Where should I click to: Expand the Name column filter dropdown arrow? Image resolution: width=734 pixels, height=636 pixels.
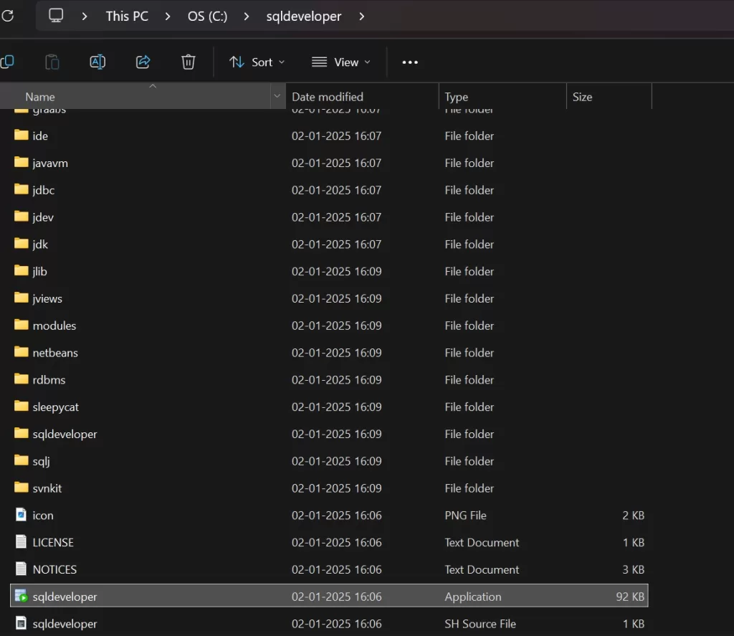point(277,97)
